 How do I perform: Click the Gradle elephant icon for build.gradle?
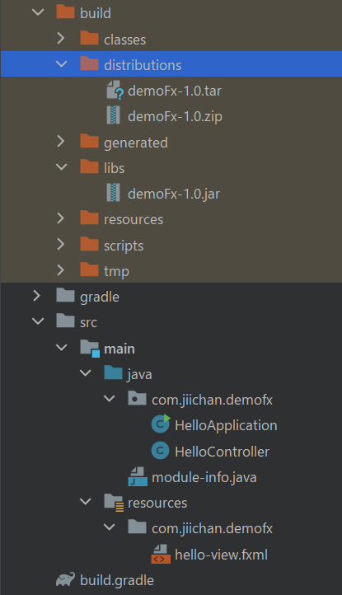coord(65,579)
